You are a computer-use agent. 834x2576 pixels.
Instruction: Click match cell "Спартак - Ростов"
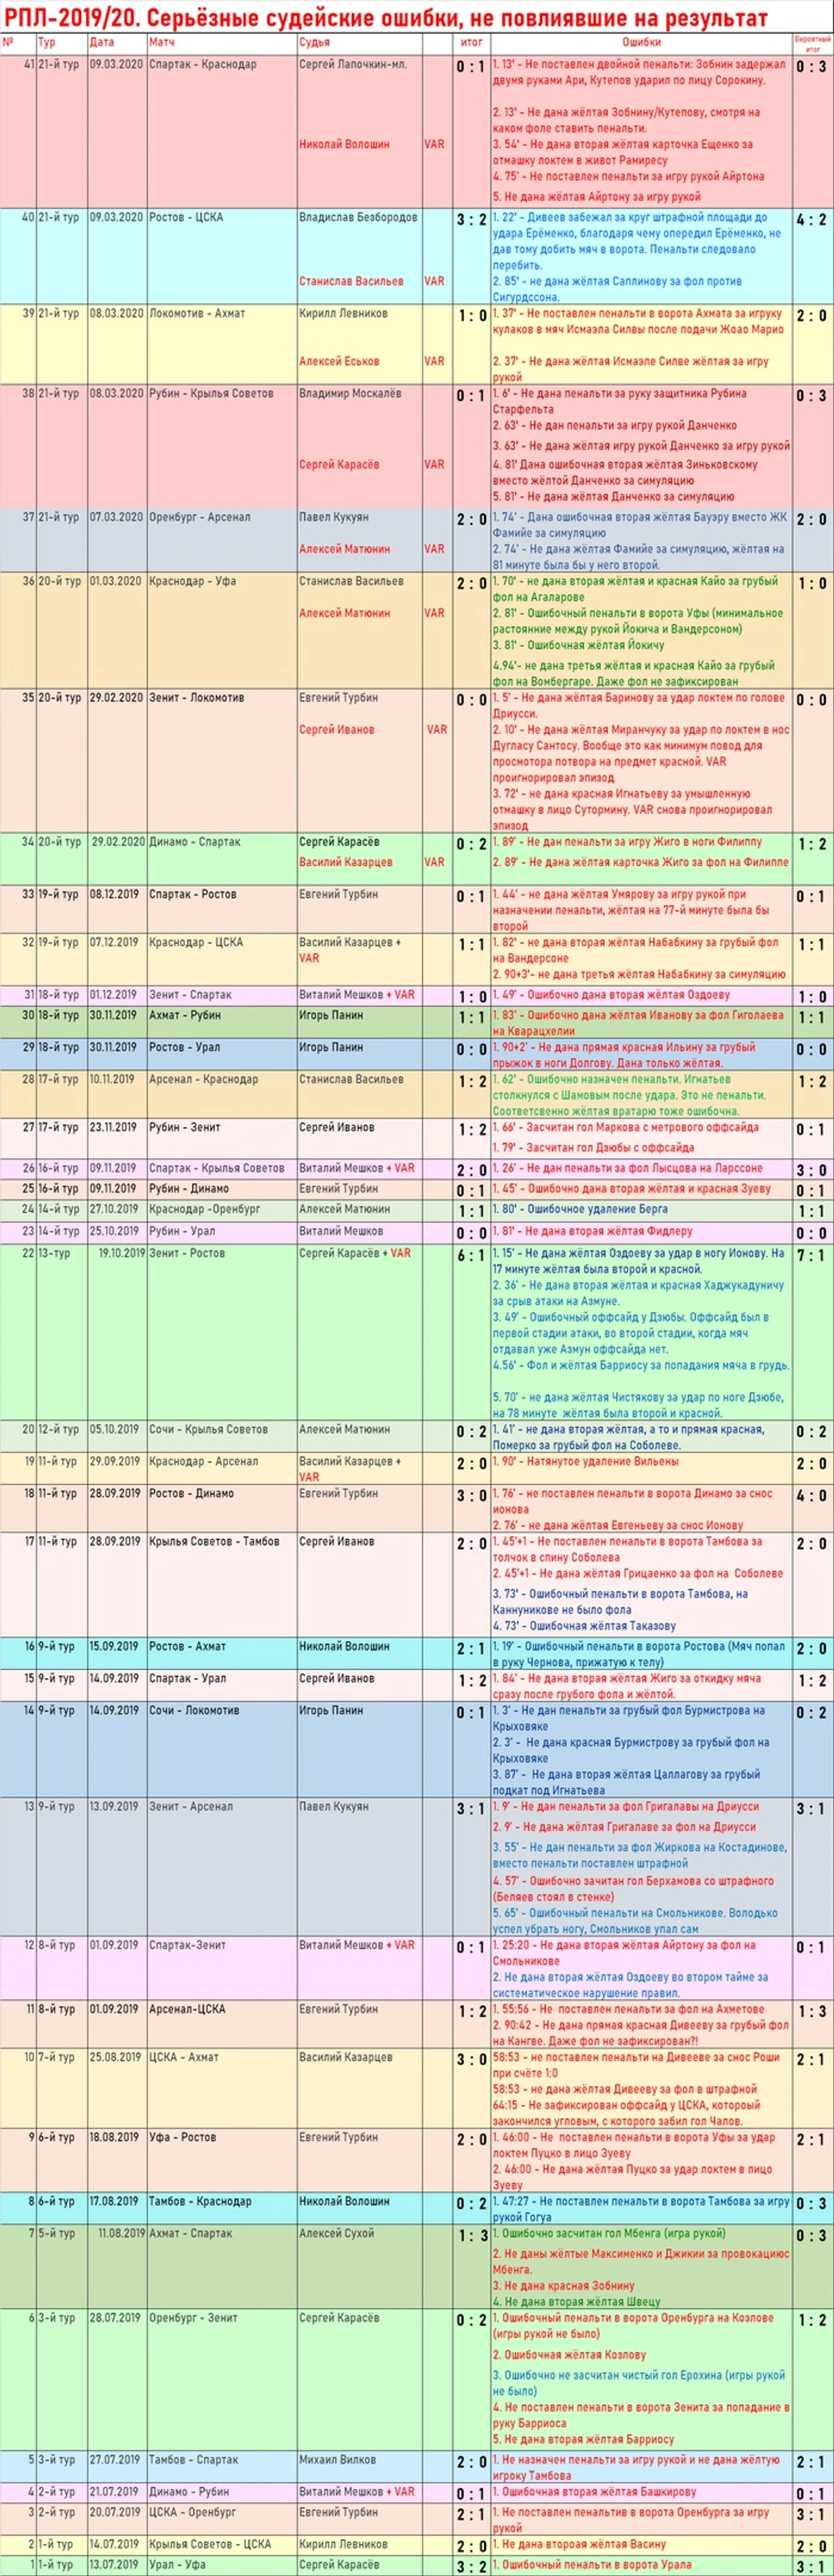tap(193, 894)
